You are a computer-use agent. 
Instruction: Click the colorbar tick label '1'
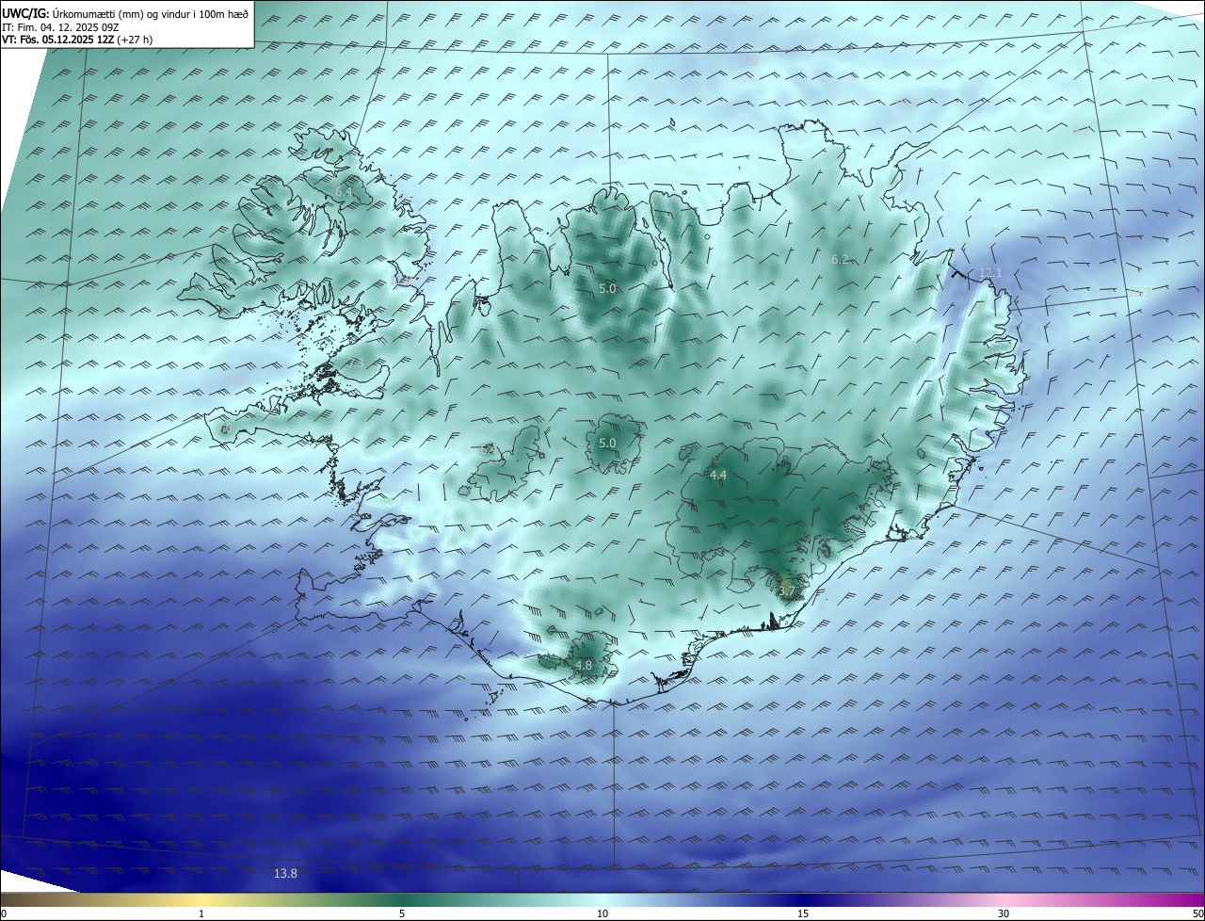click(201, 913)
